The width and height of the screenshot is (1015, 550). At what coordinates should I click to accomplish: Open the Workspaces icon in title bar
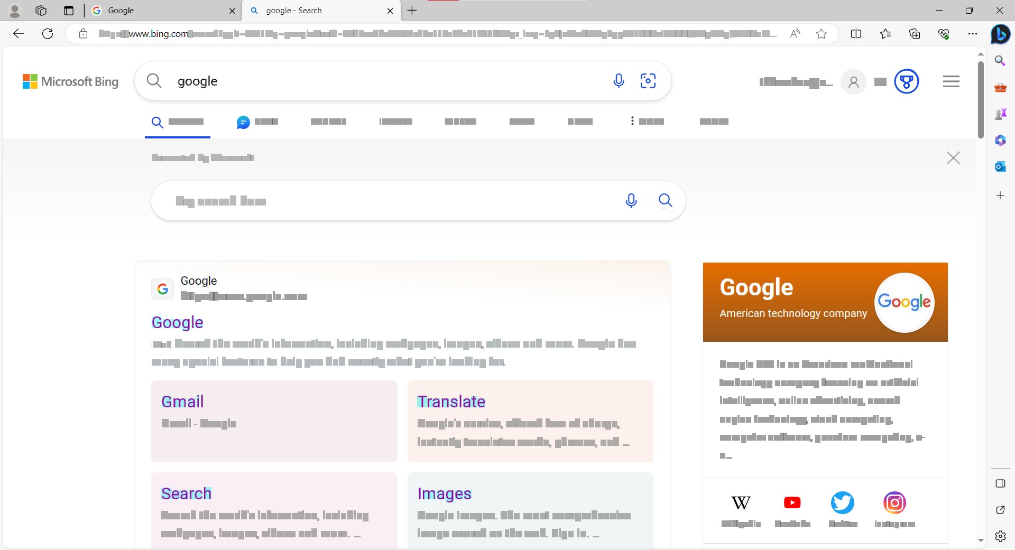(41, 11)
